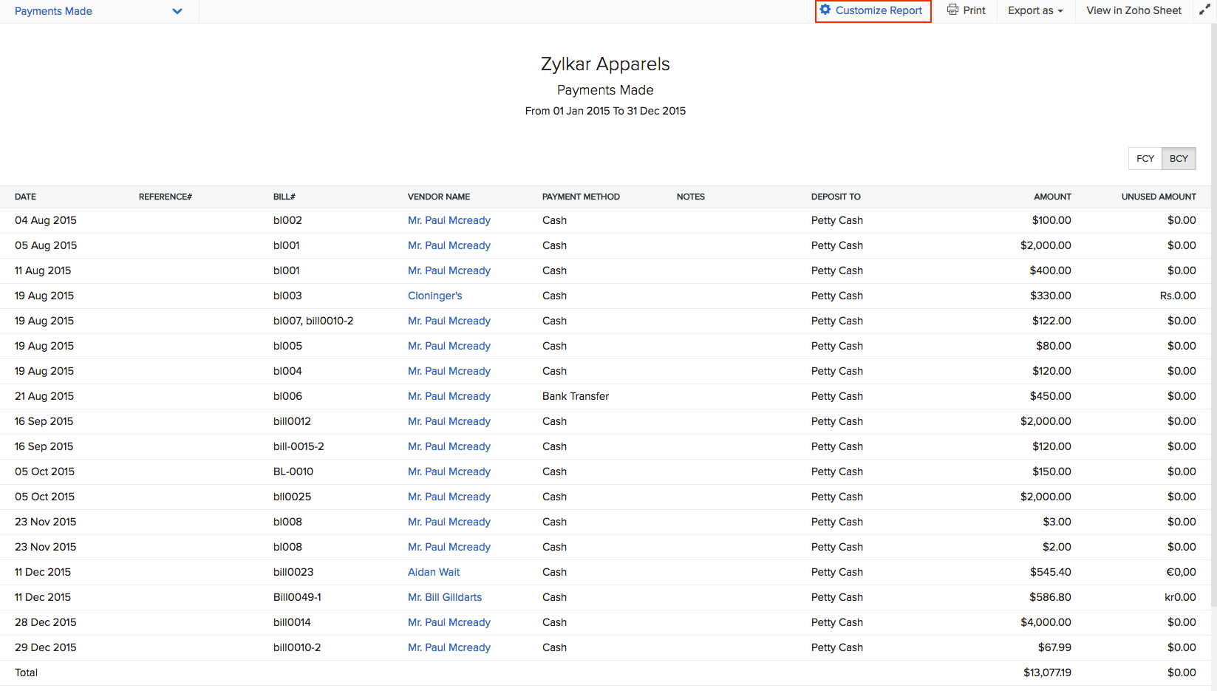Select the BCY currency toggle

[1179, 158]
